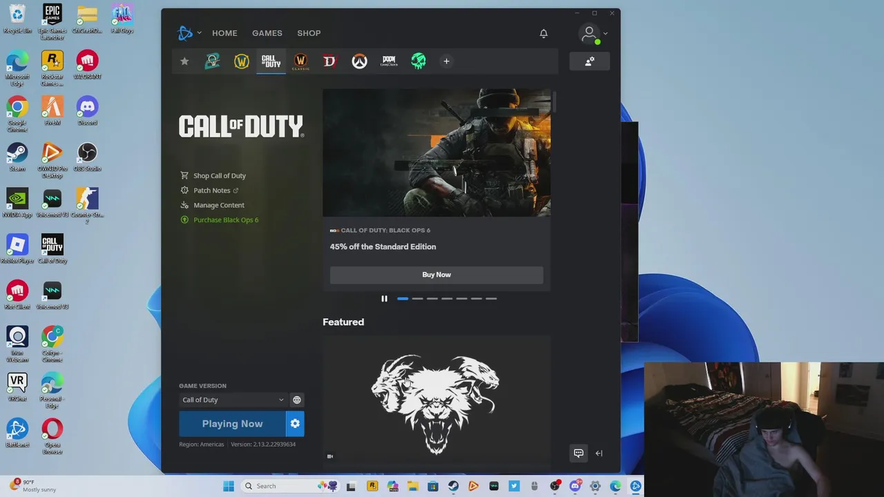This screenshot has width=884, height=497.
Task: Read the '45% off the Standard Edition' headline
Action: tap(383, 246)
